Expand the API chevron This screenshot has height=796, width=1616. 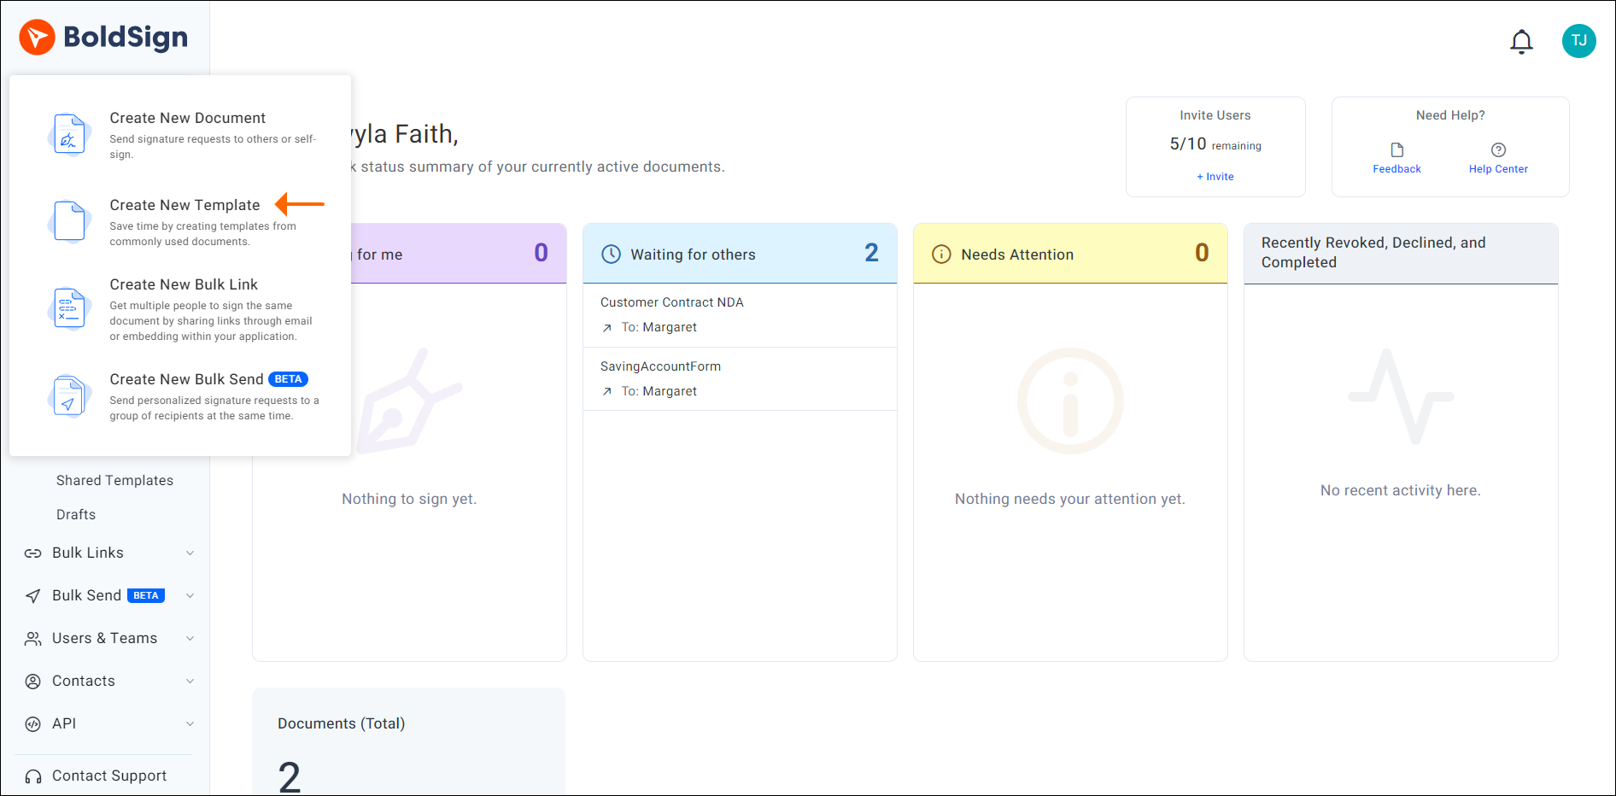tap(190, 724)
